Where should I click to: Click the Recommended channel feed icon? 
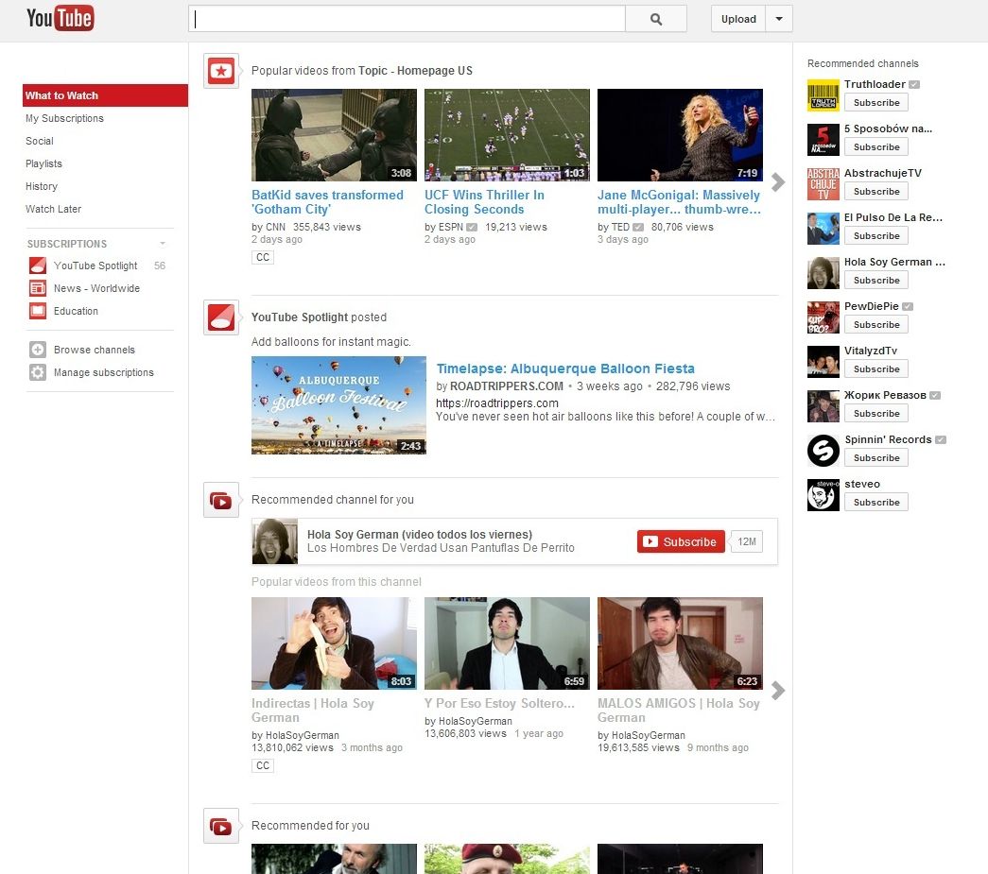point(221,500)
